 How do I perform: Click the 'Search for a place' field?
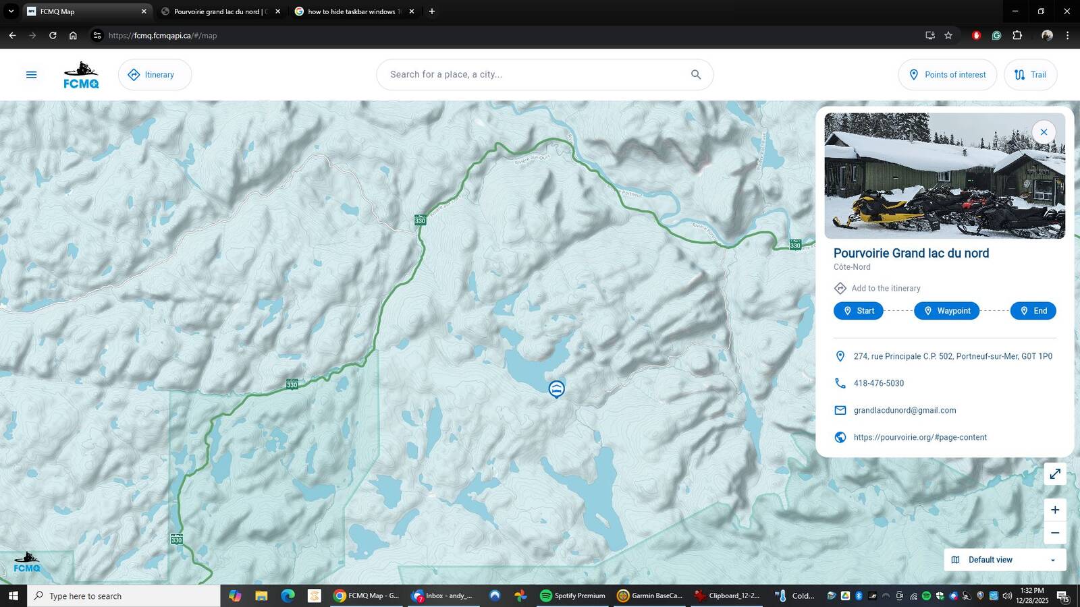coord(533,74)
